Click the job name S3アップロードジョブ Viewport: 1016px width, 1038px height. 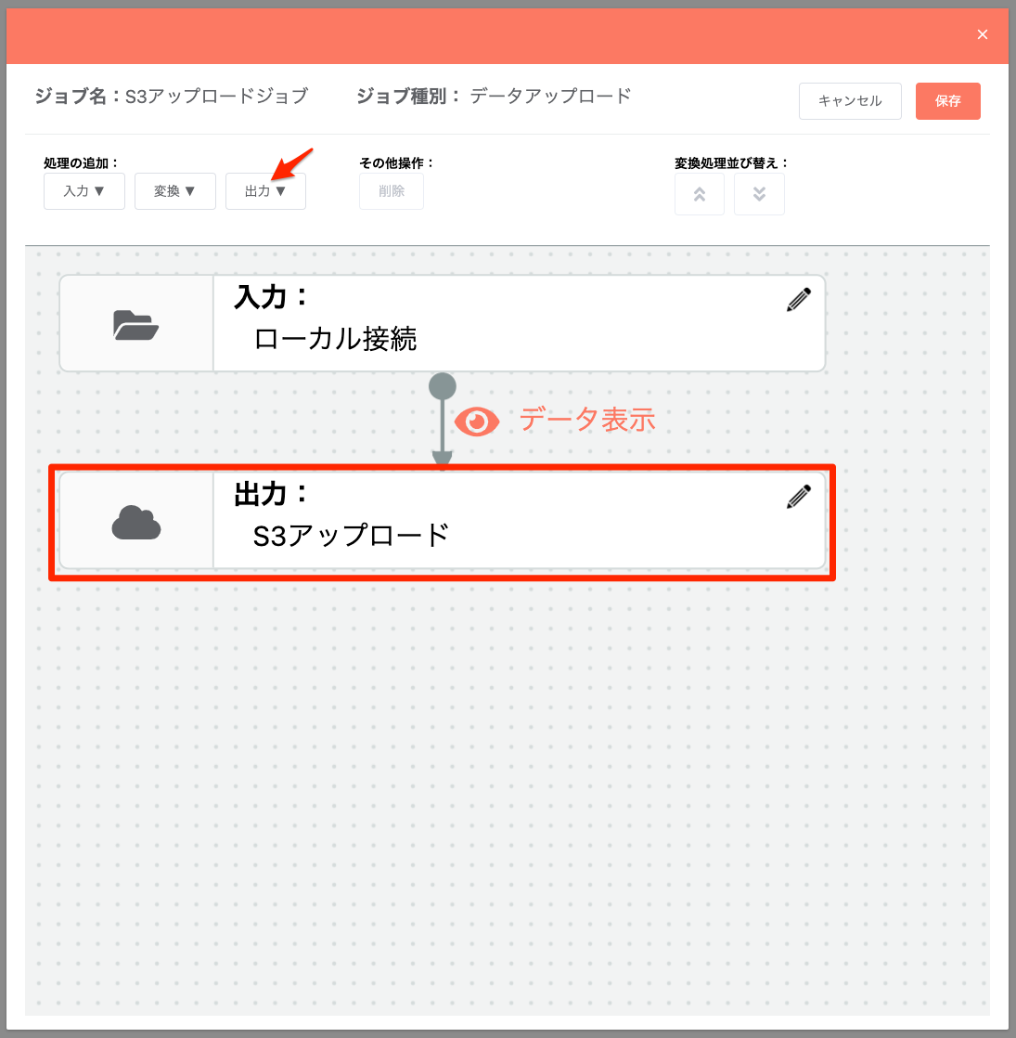[216, 96]
